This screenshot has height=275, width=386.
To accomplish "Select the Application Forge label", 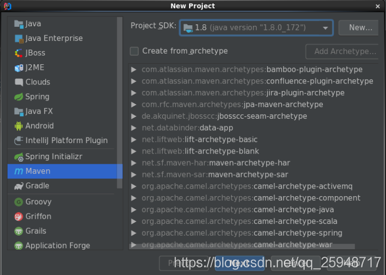I will 58,246.
